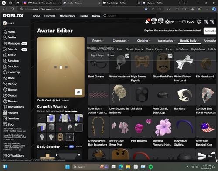This screenshot has height=171, width=218.
Task: Select the Nerd Glasses item thumbnail
Action: [99, 63]
